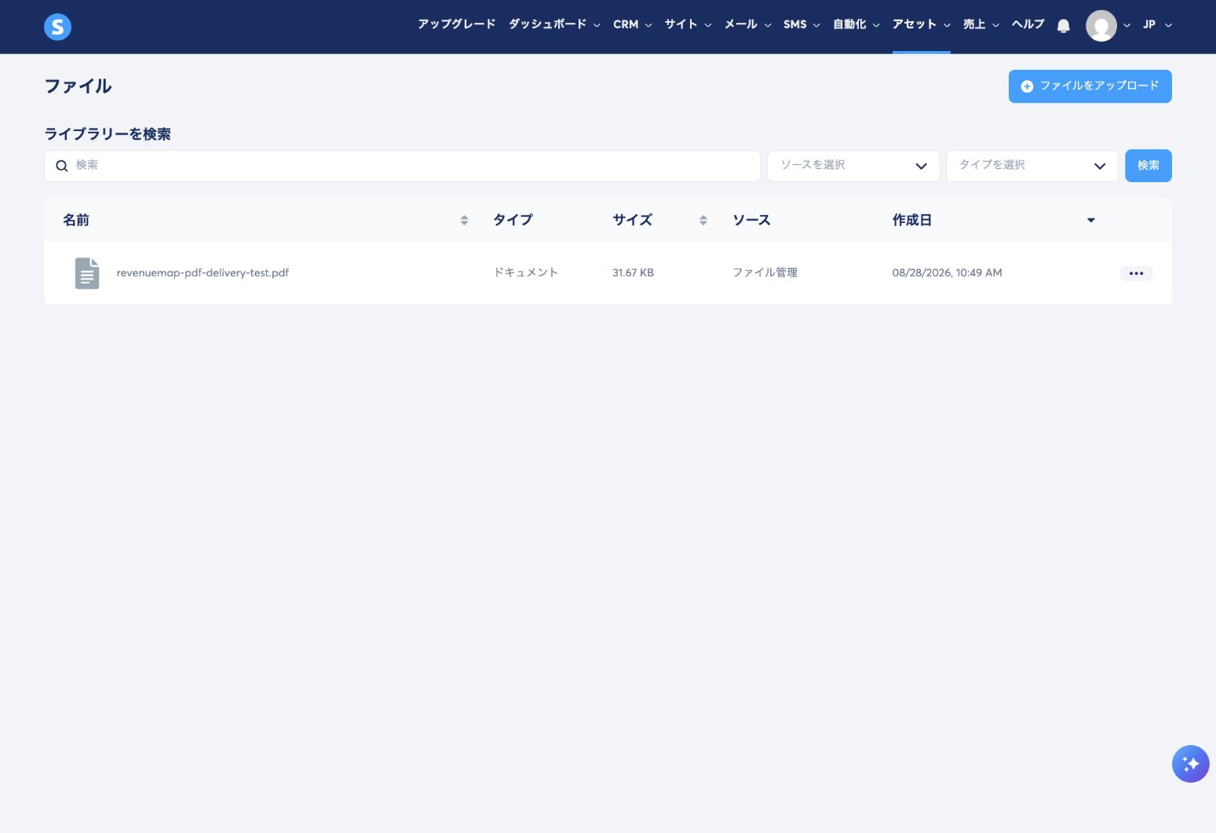Expand the サイト menu

point(688,24)
